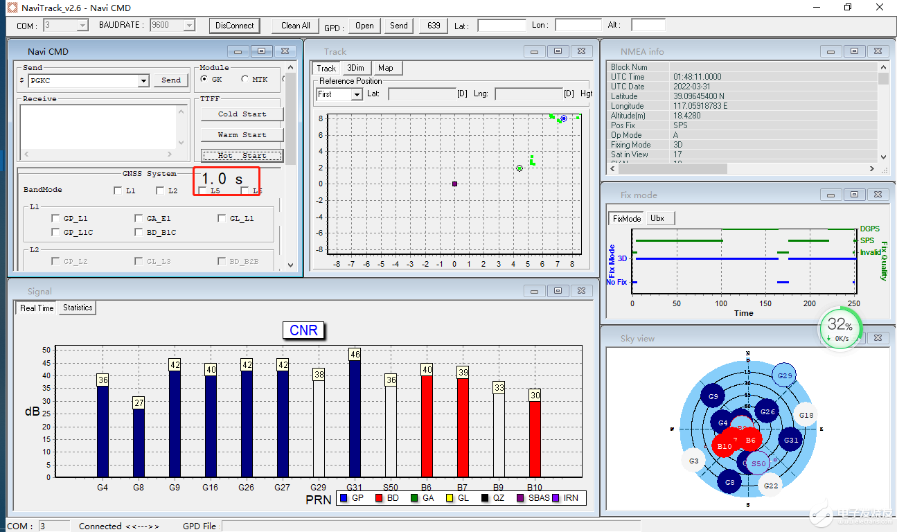The image size is (897, 532).
Task: Click the G31 satellite in Sky view
Action: [x=791, y=440]
